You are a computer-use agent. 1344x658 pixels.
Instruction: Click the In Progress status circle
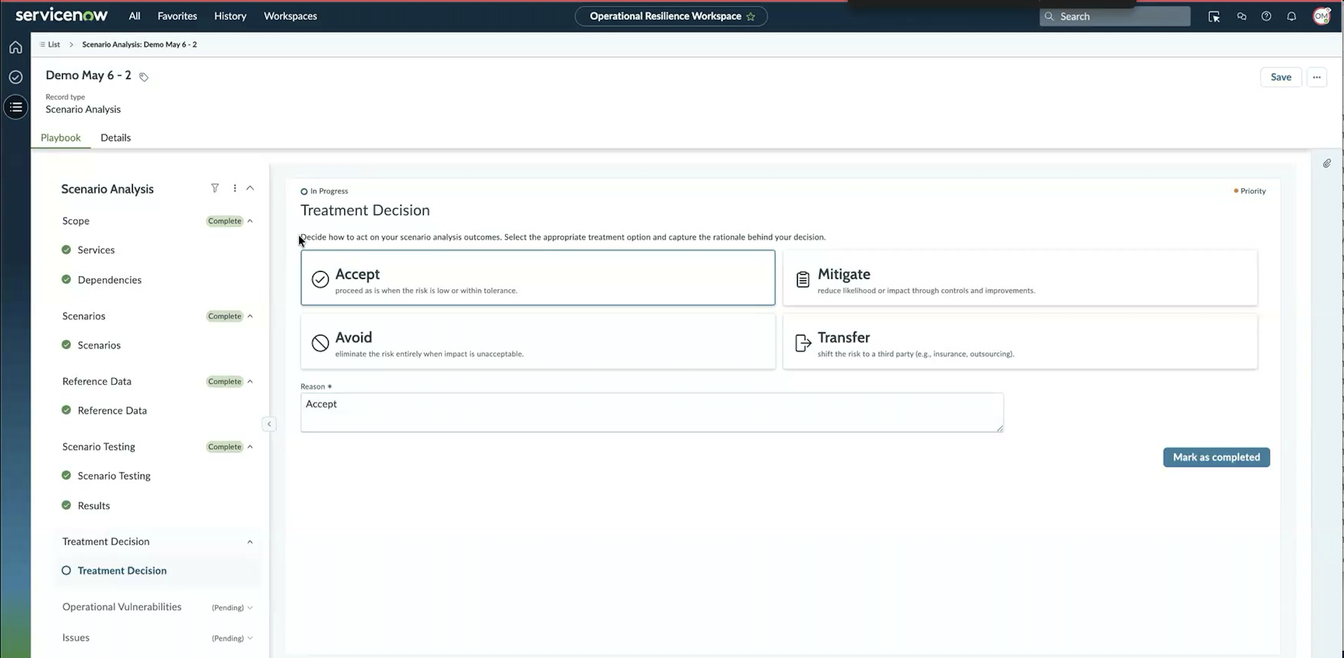pyautogui.click(x=304, y=191)
